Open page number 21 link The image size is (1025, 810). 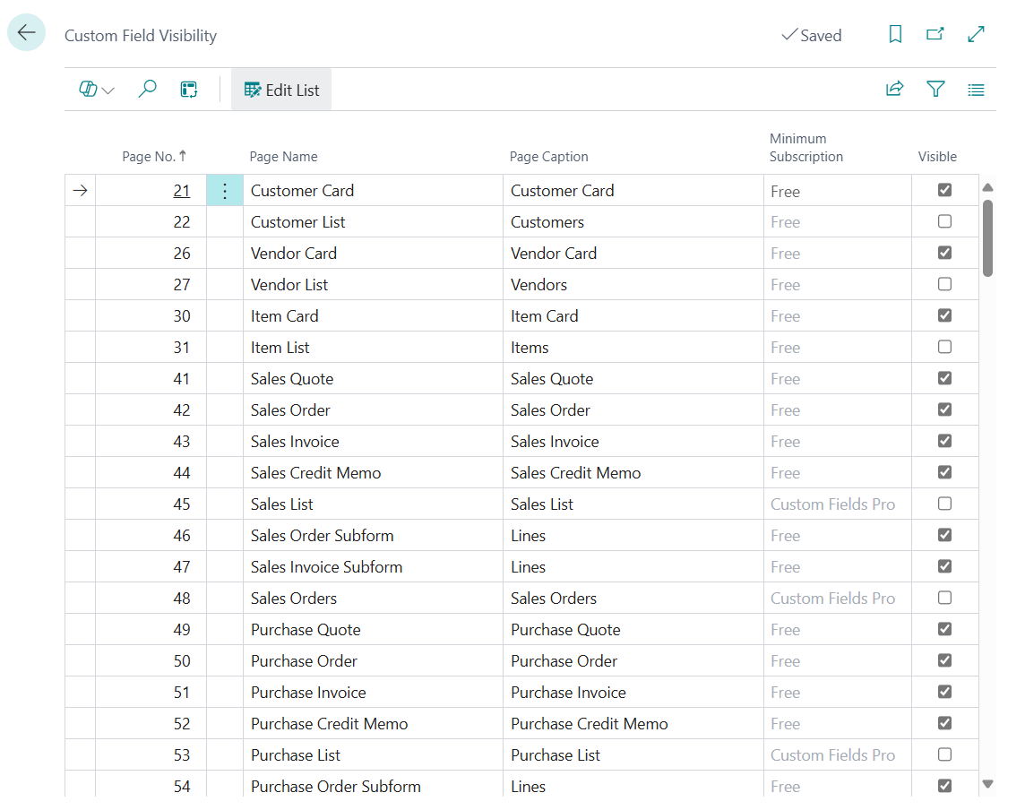coord(181,190)
